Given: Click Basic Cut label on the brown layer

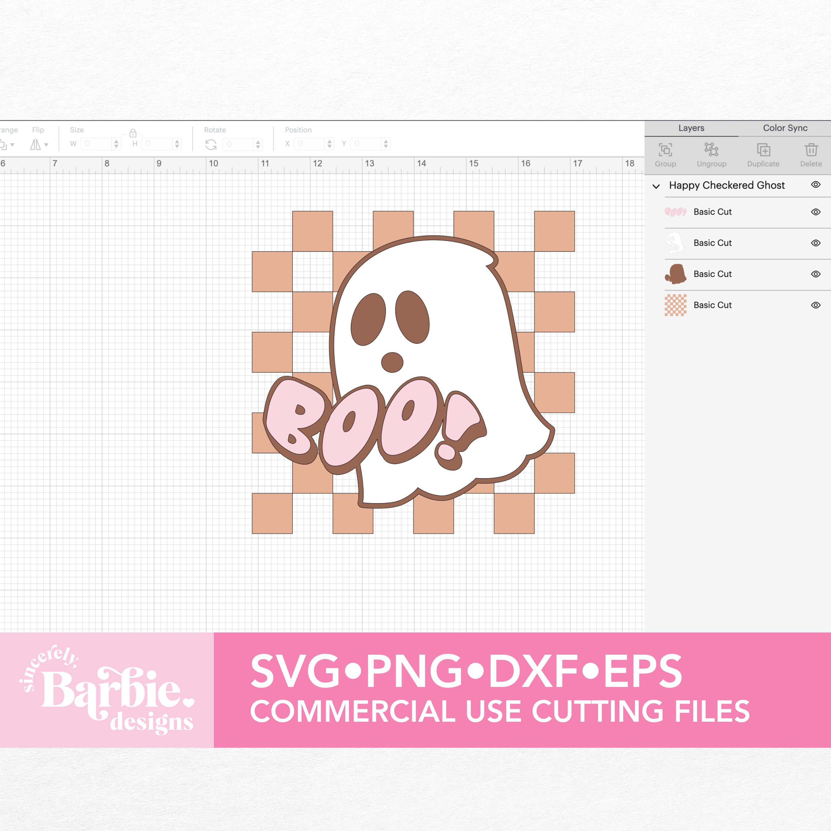Looking at the screenshot, I should pyautogui.click(x=712, y=274).
